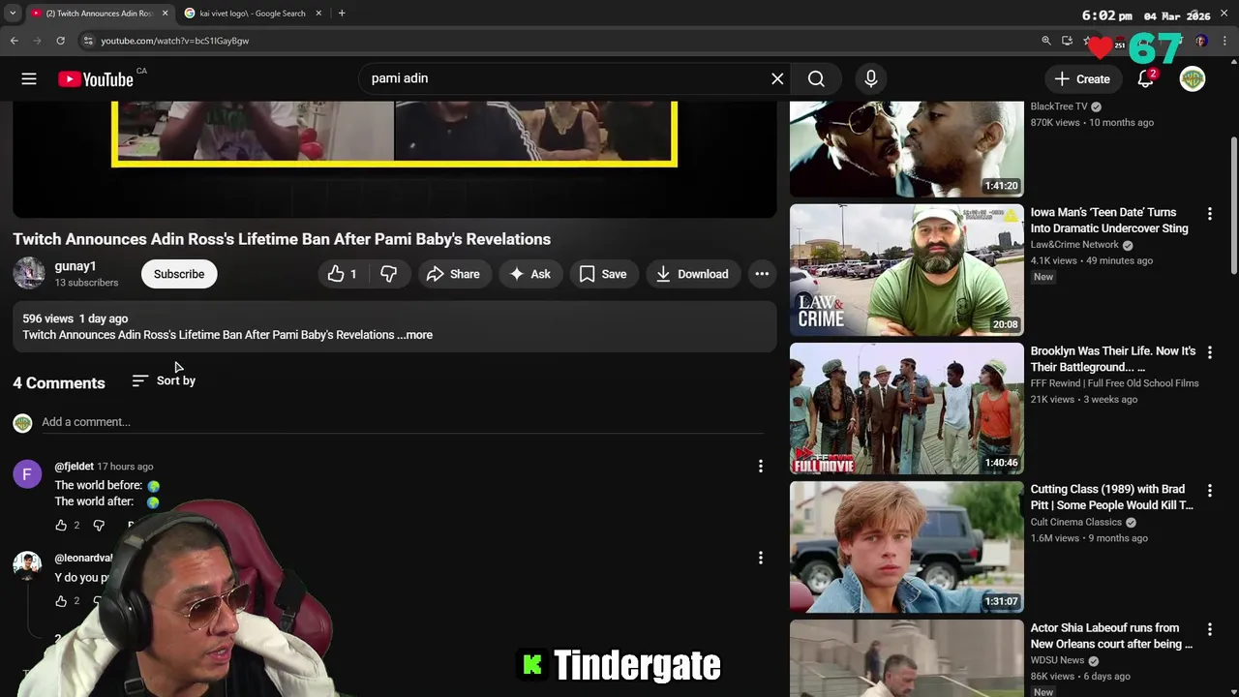Open the notifications bell
The width and height of the screenshot is (1239, 697).
point(1146,78)
